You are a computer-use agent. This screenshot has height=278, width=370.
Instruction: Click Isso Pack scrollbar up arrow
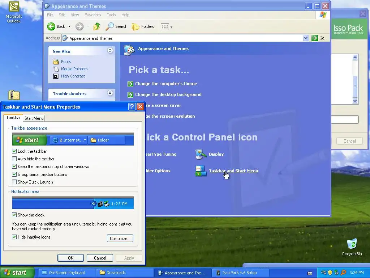355,57
